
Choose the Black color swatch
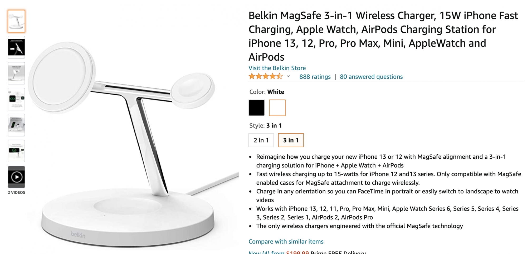(x=256, y=108)
